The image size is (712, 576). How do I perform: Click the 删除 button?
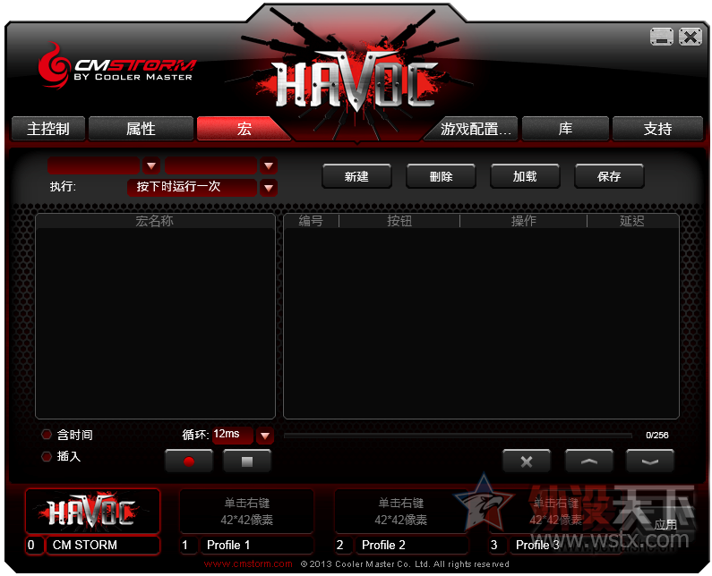point(441,176)
